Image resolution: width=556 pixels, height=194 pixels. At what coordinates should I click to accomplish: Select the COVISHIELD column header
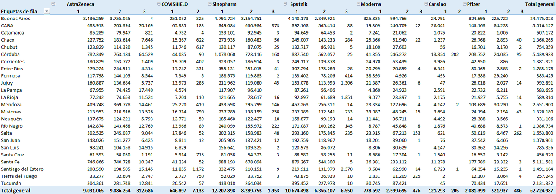[x=174, y=4]
